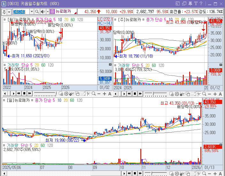Adjust monthly chart bar-count slider
The width and height of the screenshot is (225, 176).
(x=45, y=94)
